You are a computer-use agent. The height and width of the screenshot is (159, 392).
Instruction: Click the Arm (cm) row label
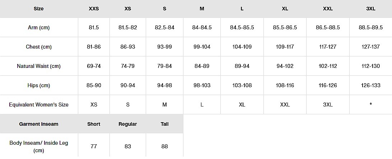(x=39, y=28)
